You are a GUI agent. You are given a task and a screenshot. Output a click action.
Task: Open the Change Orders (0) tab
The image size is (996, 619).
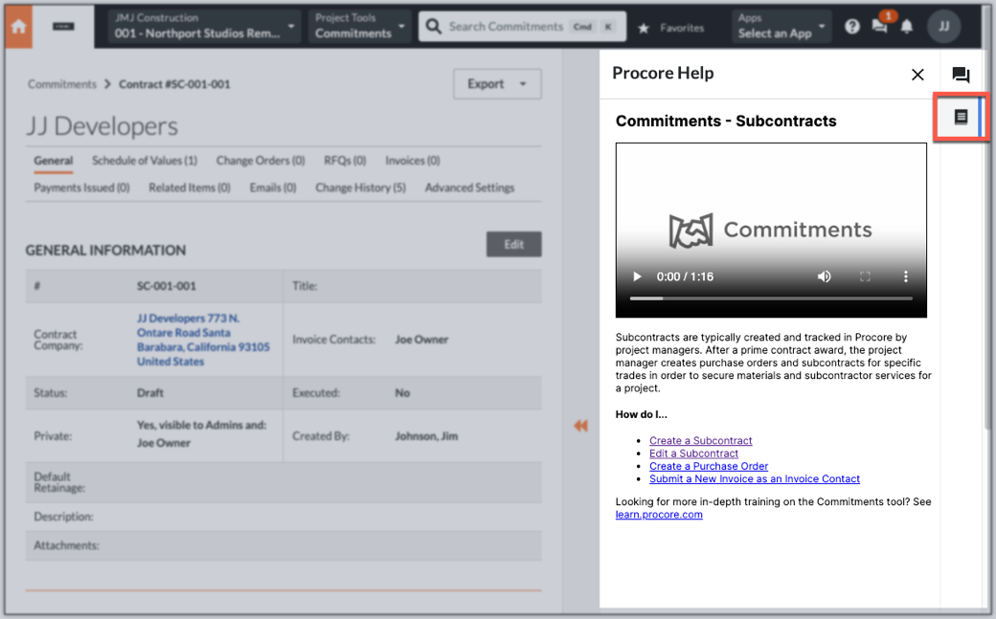point(260,161)
